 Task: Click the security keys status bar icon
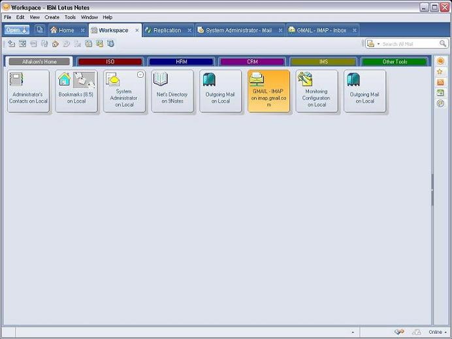point(399,332)
